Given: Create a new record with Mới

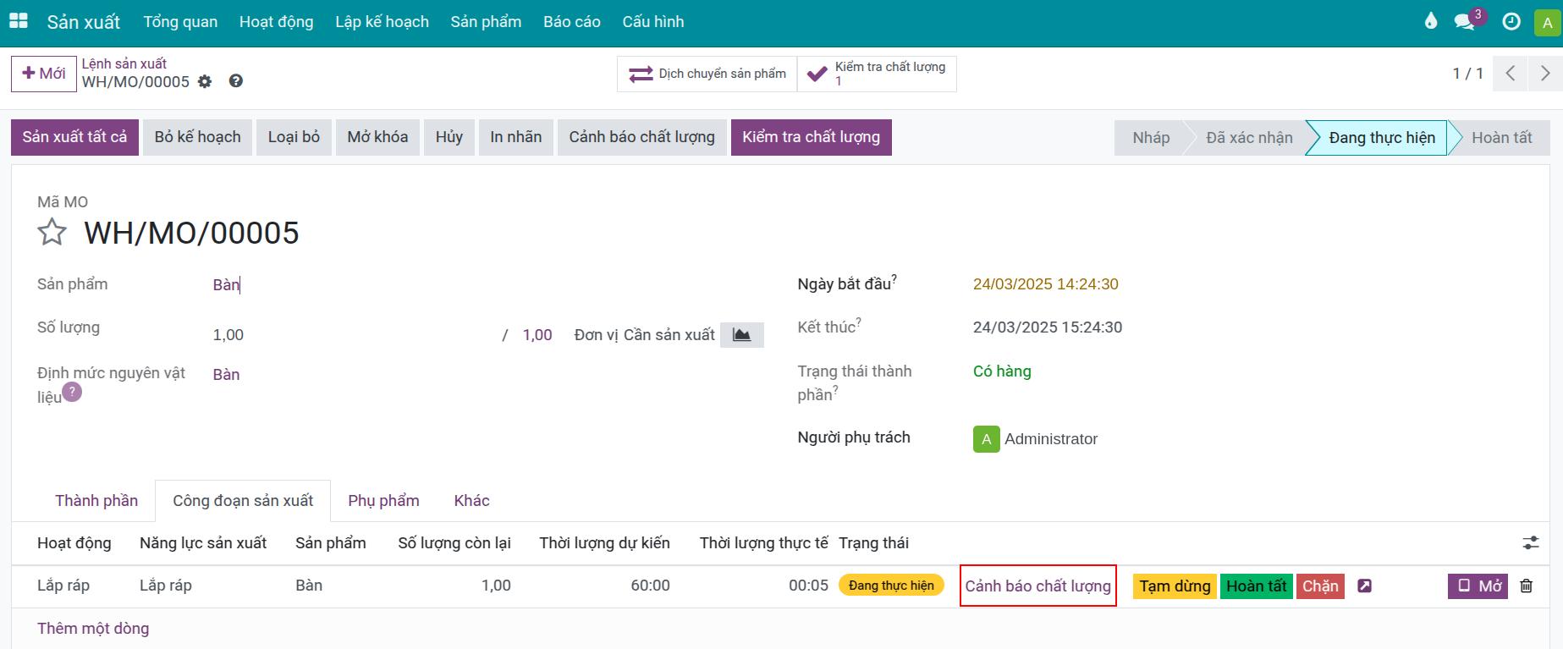Looking at the screenshot, I should (x=43, y=74).
